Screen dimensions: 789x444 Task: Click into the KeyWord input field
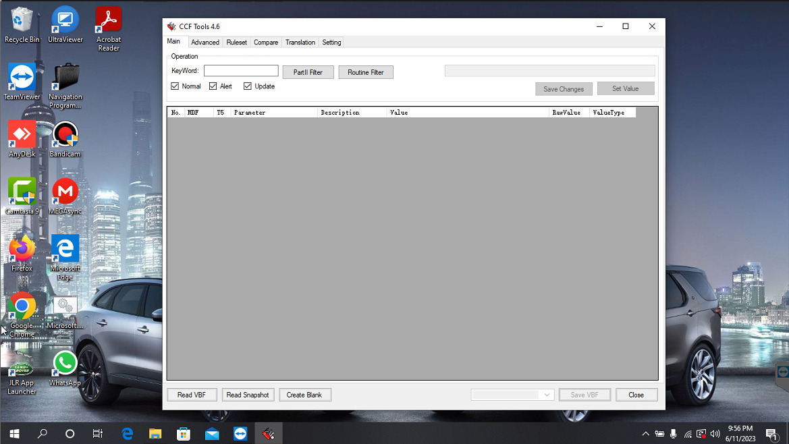coord(241,71)
